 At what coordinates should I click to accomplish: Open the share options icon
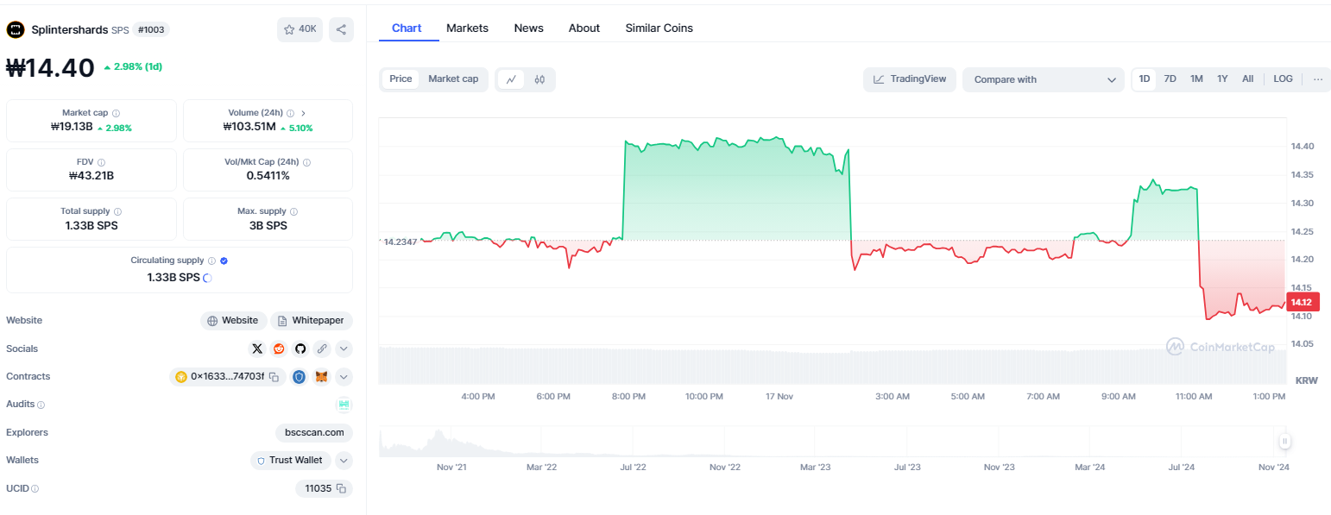(341, 29)
